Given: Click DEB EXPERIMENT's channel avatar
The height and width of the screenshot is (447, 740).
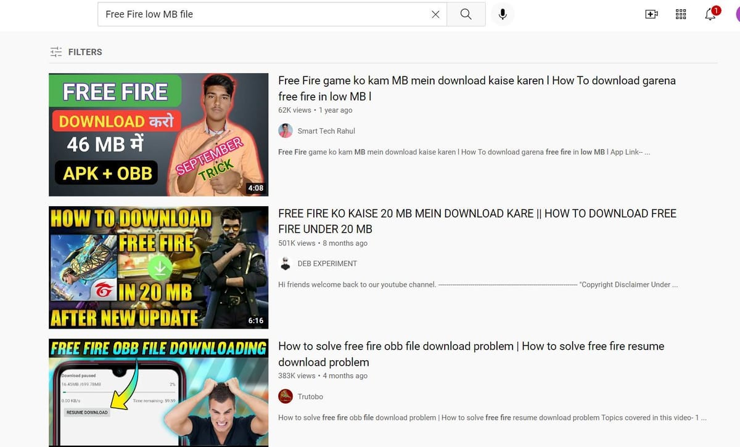Looking at the screenshot, I should (286, 263).
